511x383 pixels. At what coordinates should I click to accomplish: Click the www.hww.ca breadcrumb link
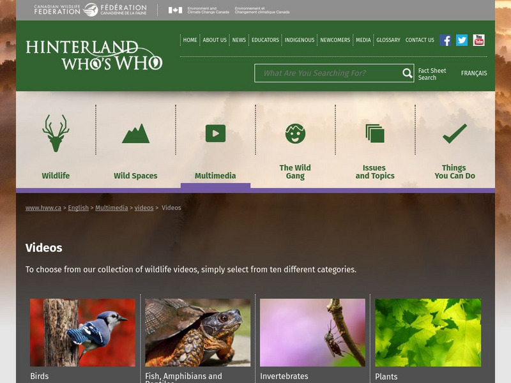[43, 208]
